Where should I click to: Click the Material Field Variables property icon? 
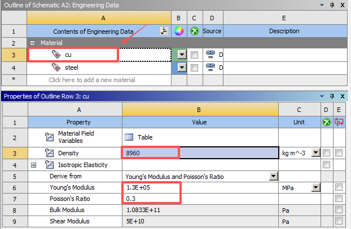(x=49, y=137)
